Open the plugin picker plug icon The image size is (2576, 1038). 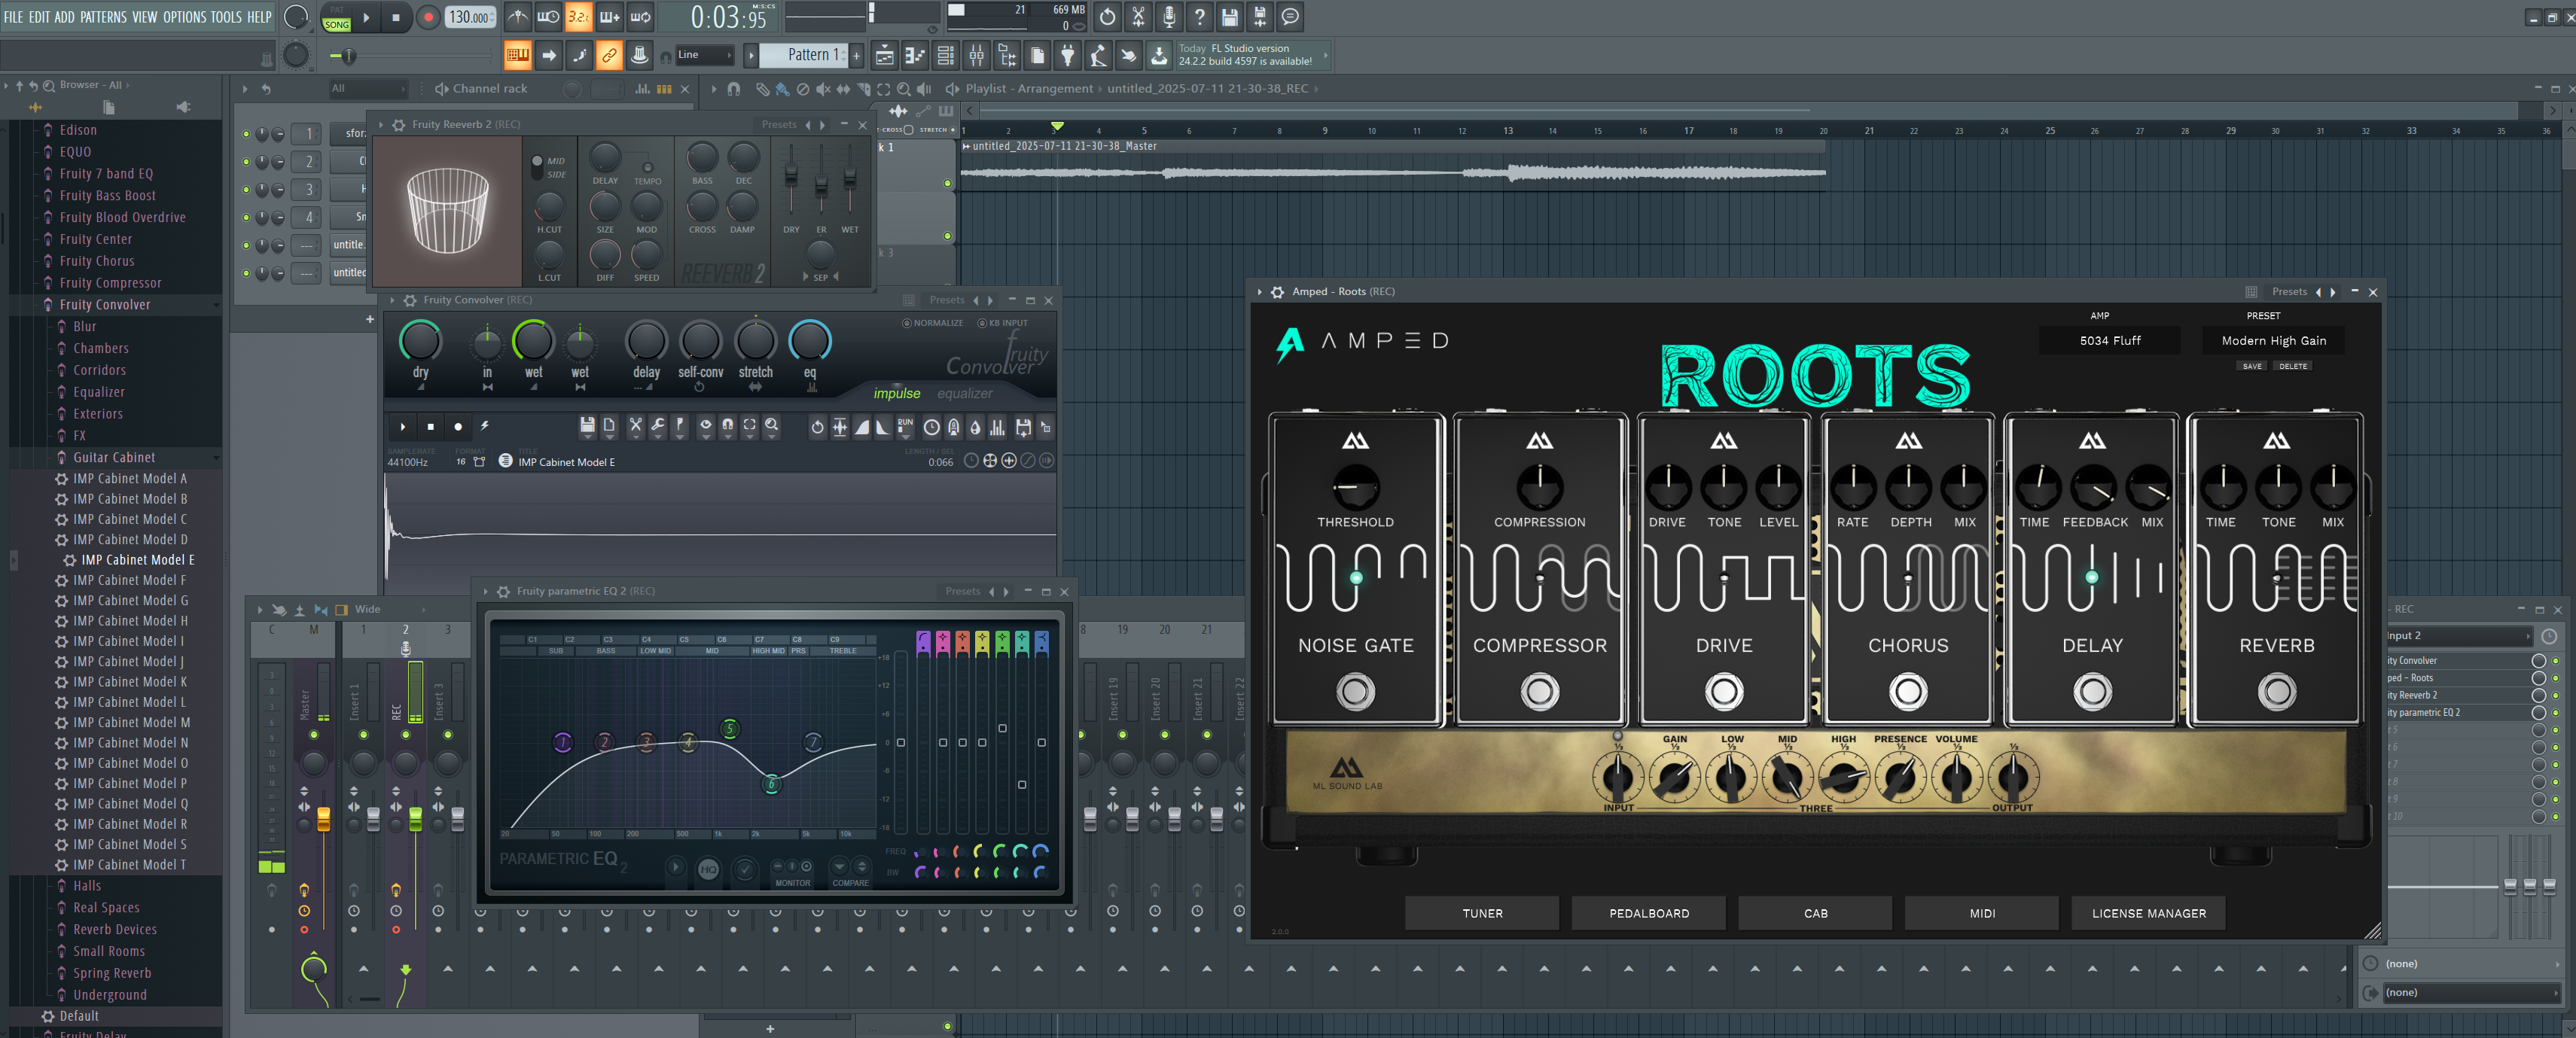(1068, 55)
